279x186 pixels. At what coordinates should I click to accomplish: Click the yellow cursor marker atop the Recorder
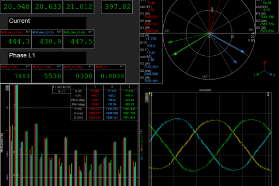150,94
